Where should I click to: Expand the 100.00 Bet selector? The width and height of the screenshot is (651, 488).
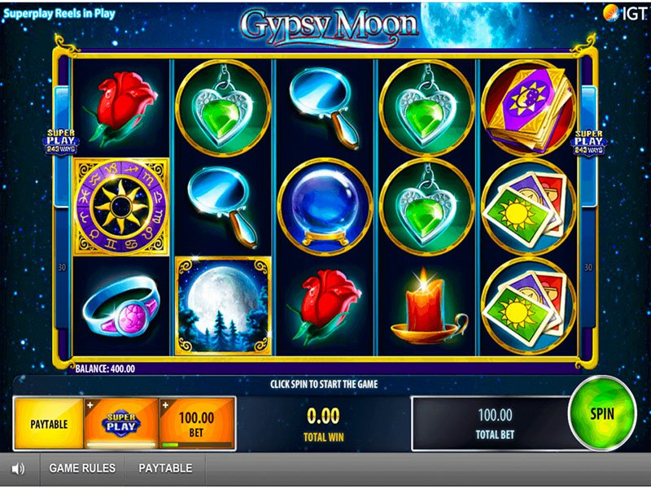click(196, 424)
